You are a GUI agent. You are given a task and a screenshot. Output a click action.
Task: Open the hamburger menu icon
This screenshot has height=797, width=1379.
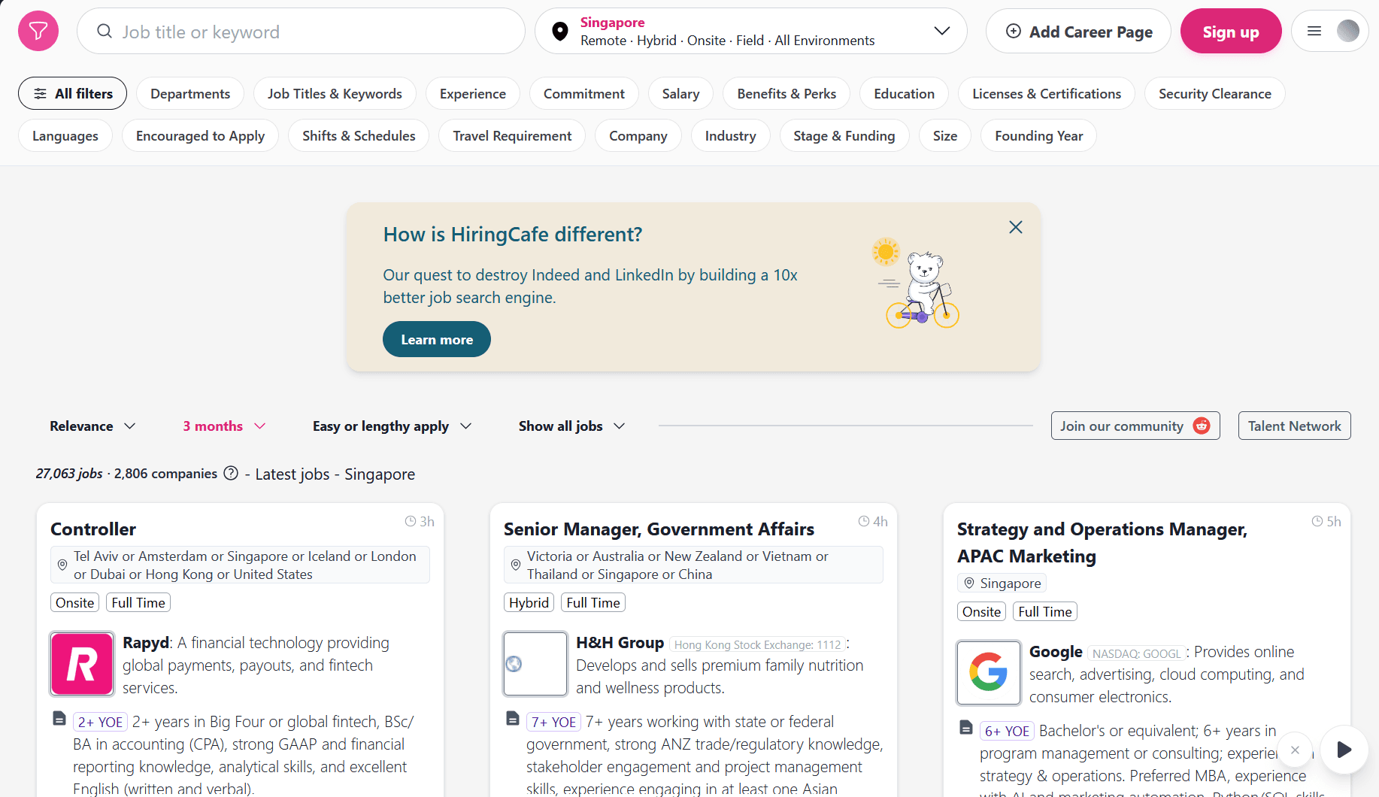[x=1314, y=31]
